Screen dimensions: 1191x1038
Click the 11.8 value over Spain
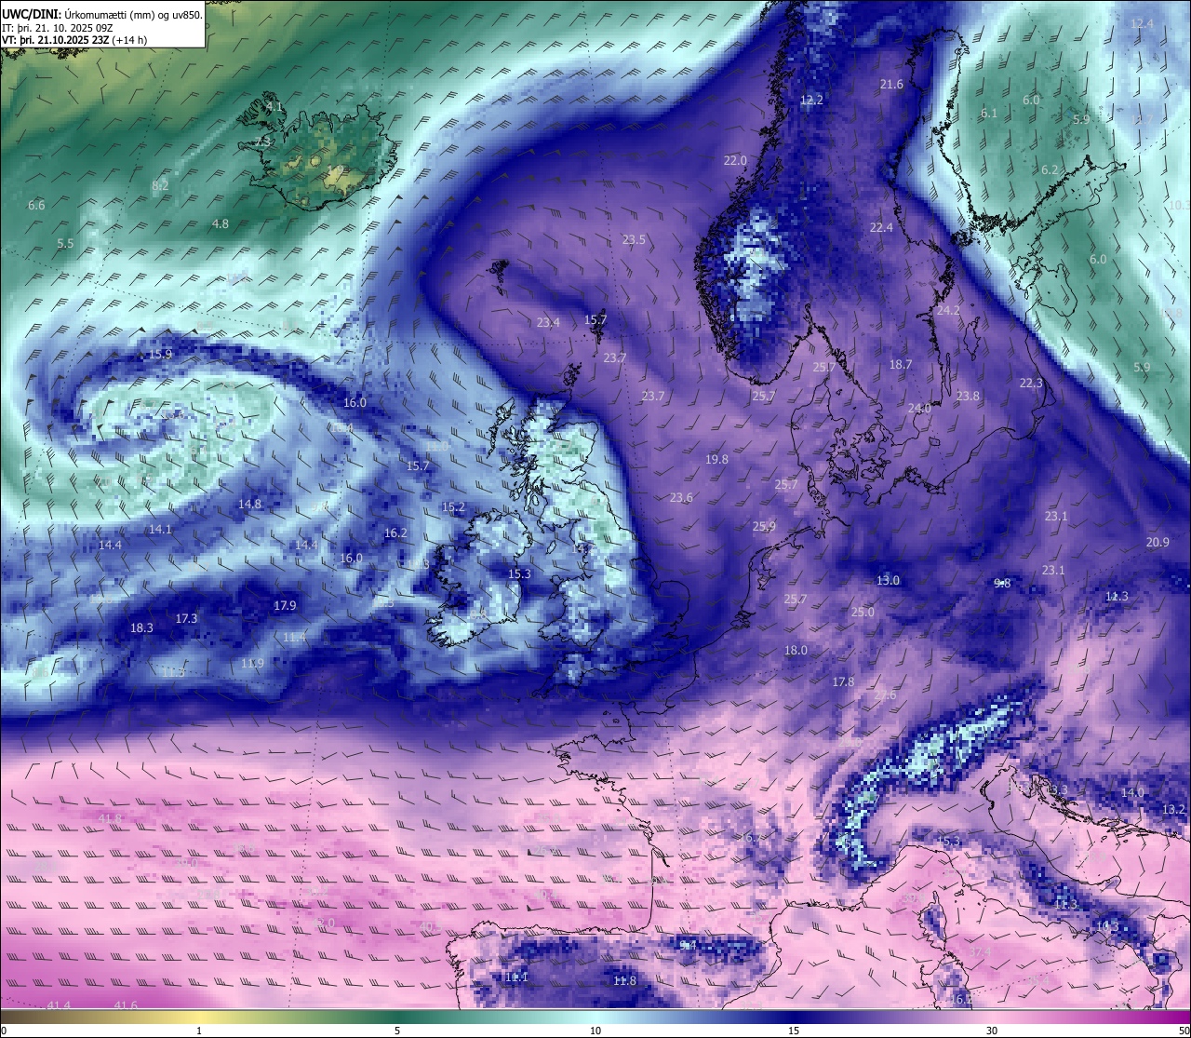pyautogui.click(x=624, y=981)
